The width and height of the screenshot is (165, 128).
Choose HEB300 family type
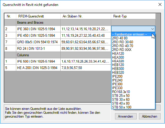(x=133, y=69)
